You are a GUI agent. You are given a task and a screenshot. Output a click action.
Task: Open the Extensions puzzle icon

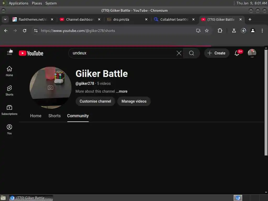click(220, 31)
